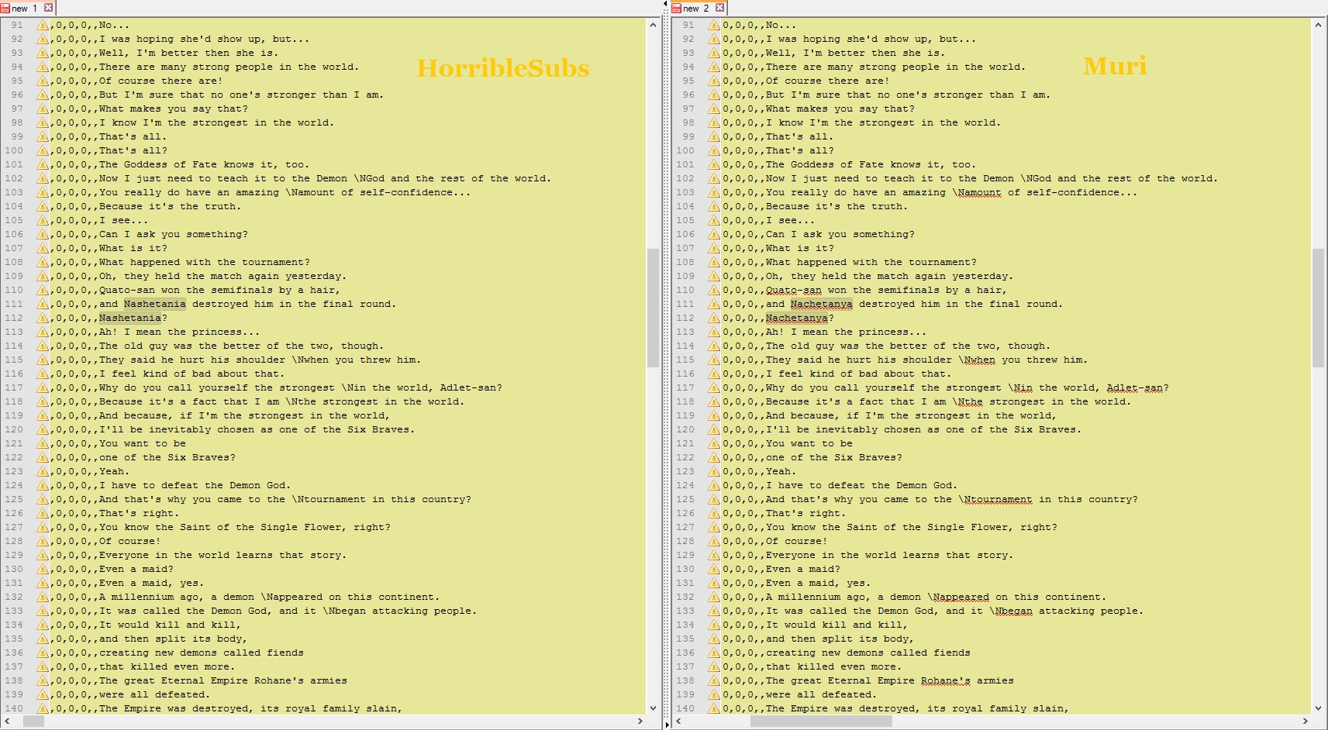Click warning marker on line 92, right pane
The width and height of the screenshot is (1328, 730).
coord(714,40)
